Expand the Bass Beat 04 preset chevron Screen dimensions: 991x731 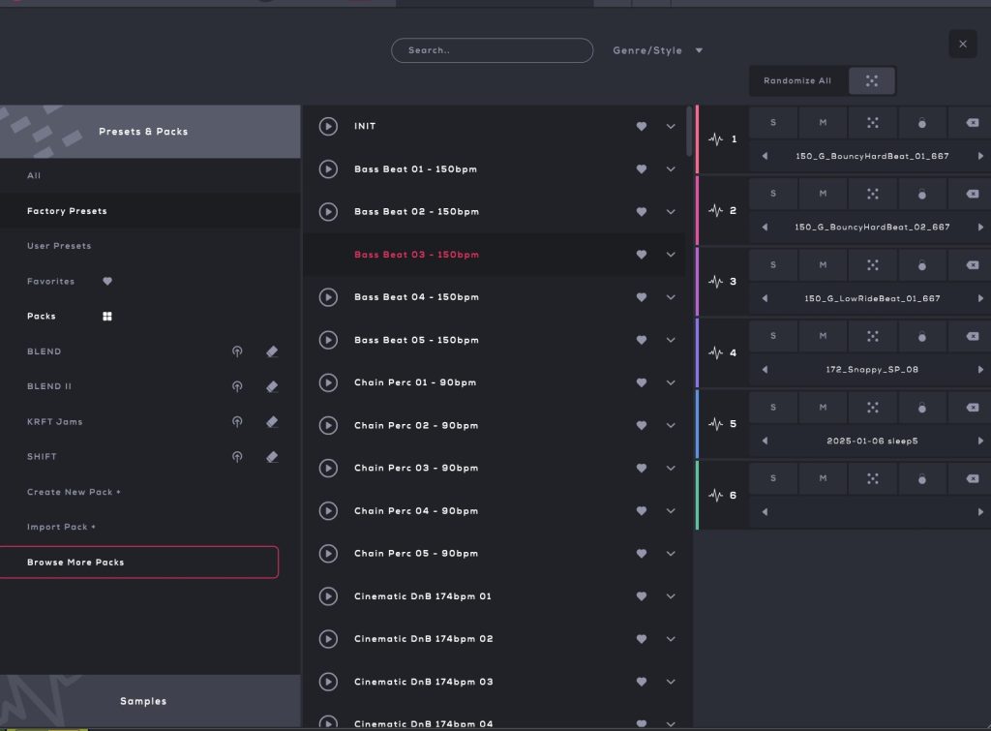pos(671,297)
